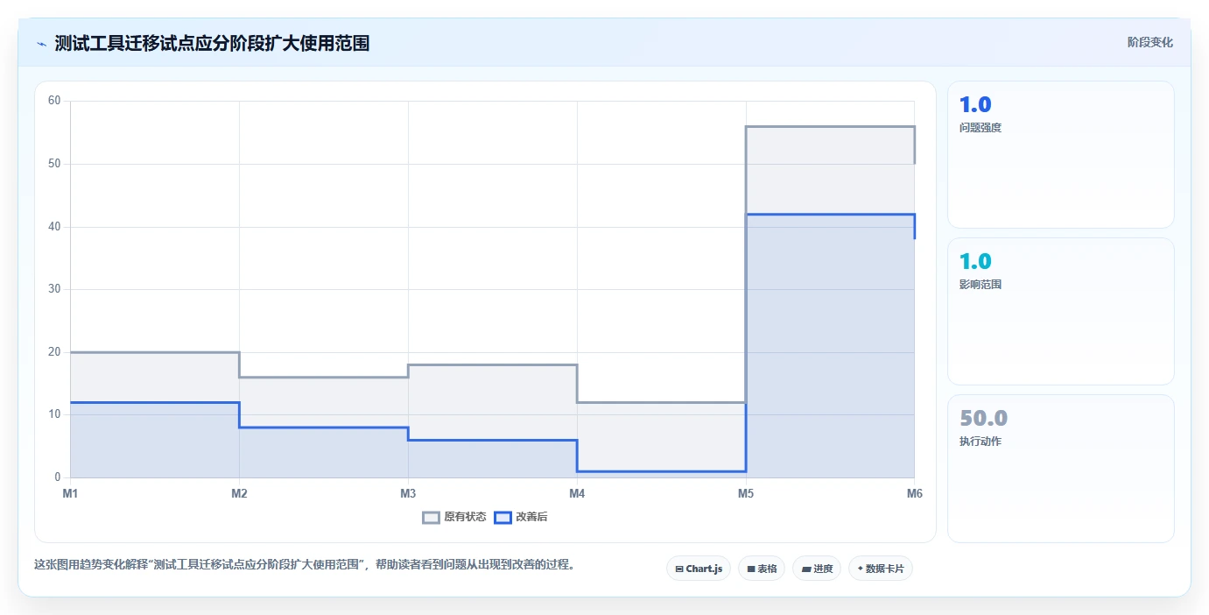Click the M1 x-axis label
This screenshot has height=615, width=1209.
click(70, 493)
